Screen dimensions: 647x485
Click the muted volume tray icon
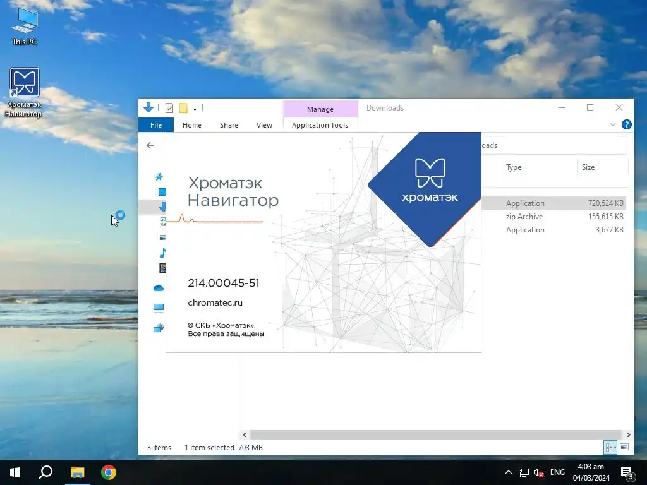538,472
